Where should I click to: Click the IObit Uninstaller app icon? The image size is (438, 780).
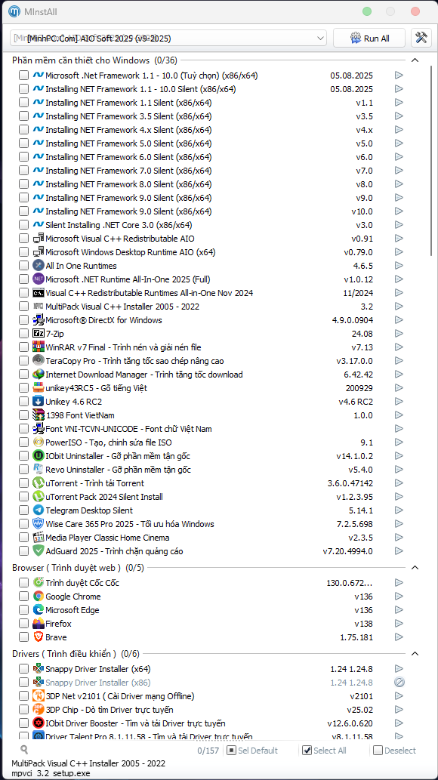[39, 455]
